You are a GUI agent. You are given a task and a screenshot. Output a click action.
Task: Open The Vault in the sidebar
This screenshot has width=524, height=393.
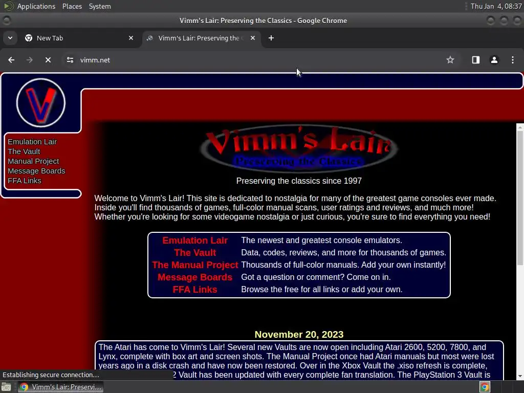(24, 151)
